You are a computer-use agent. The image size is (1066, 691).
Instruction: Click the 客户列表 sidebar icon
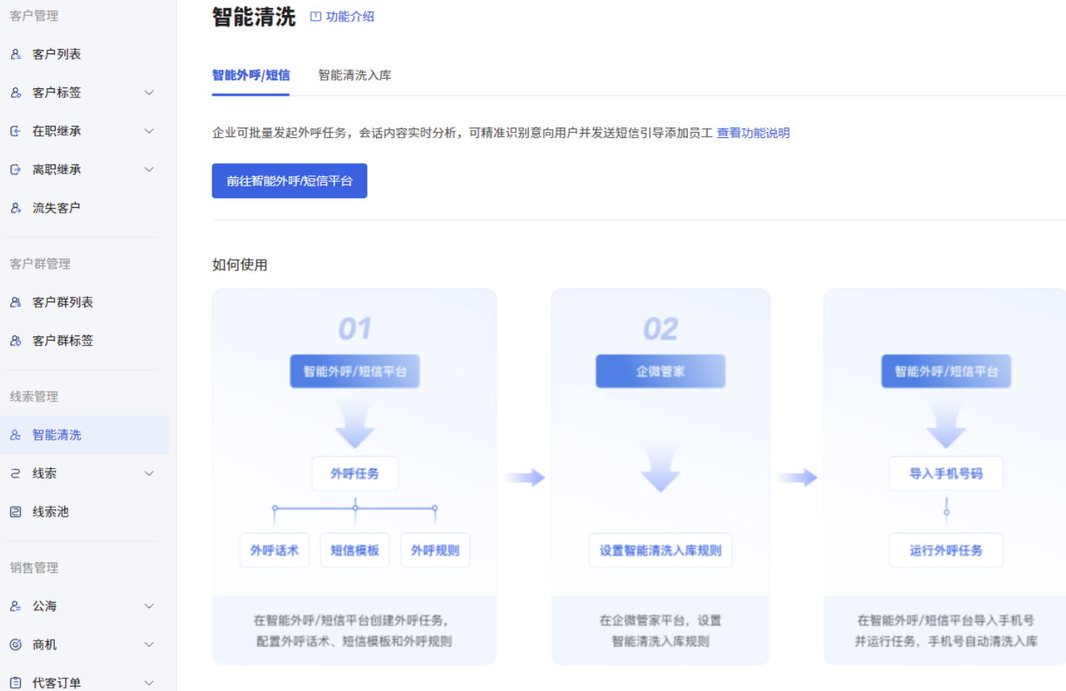(16, 54)
